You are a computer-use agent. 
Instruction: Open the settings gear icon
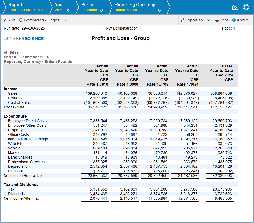[x=246, y=7]
